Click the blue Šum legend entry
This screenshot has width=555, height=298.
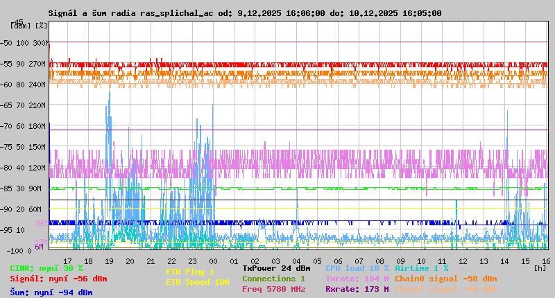[51, 292]
